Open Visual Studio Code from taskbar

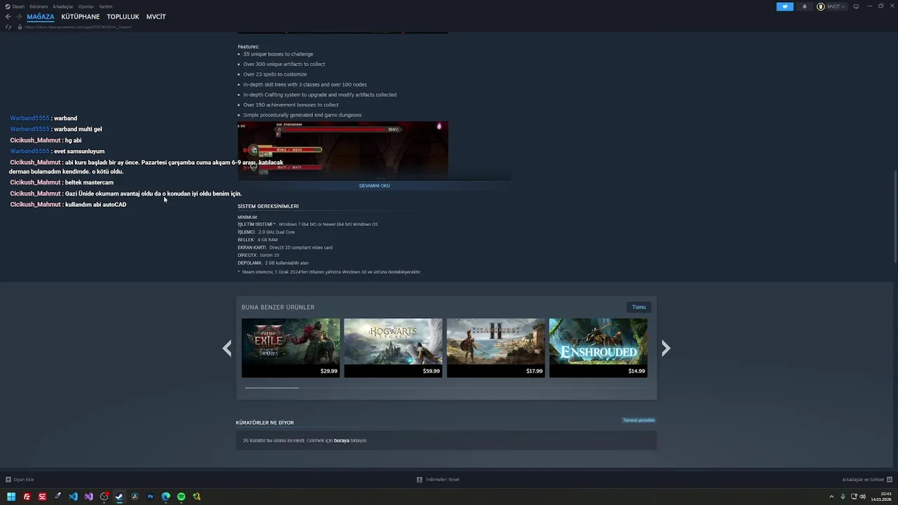pos(73,497)
